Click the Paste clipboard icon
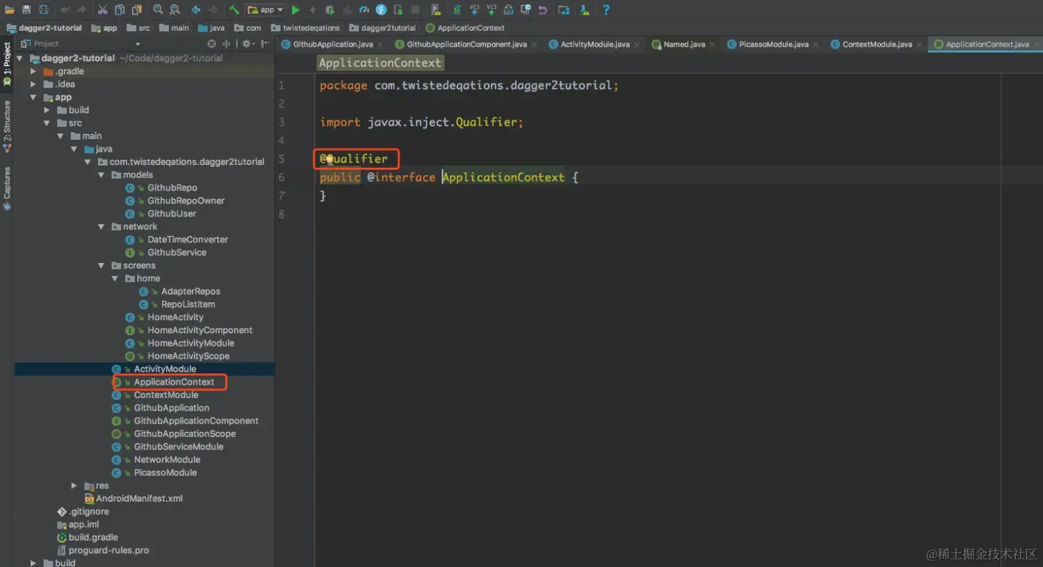The image size is (1043, 567). [x=136, y=10]
